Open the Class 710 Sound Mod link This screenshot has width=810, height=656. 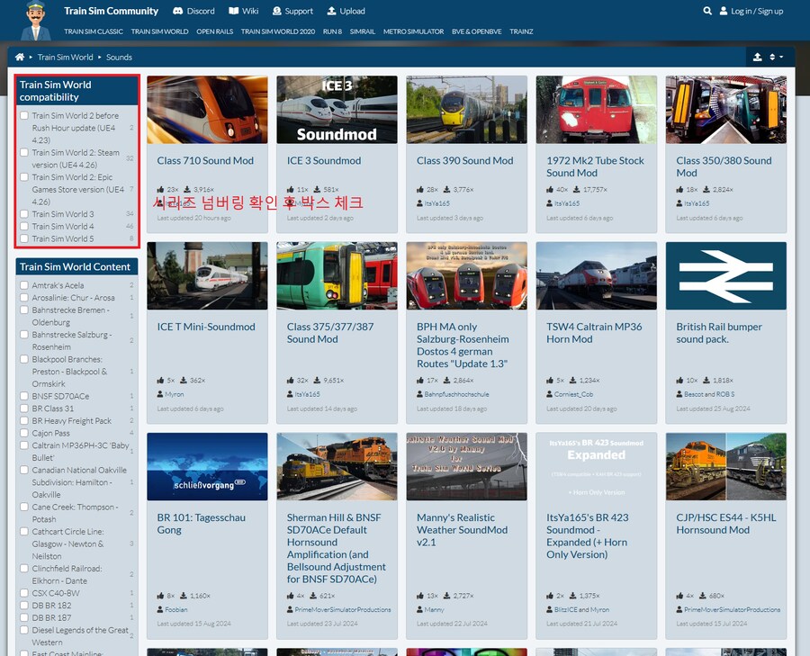point(205,161)
